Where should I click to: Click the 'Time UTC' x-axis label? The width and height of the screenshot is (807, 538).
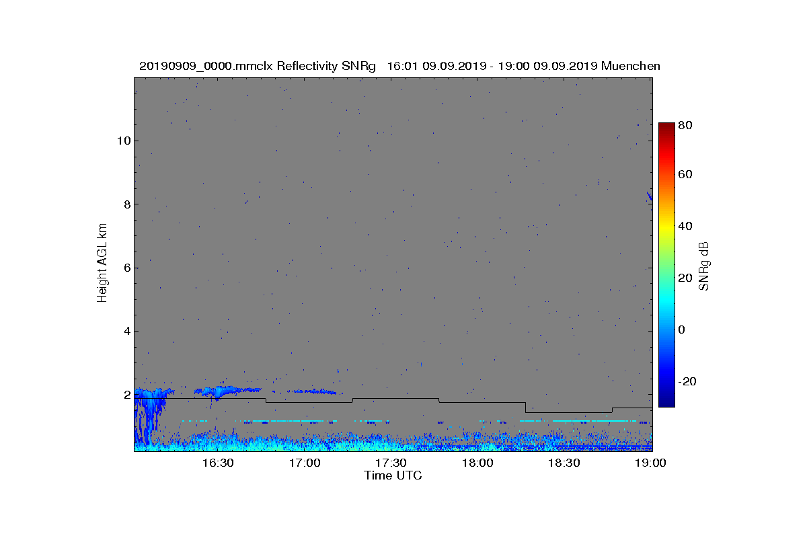tap(393, 475)
